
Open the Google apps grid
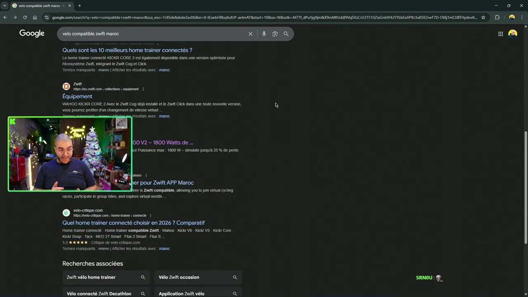(x=500, y=34)
